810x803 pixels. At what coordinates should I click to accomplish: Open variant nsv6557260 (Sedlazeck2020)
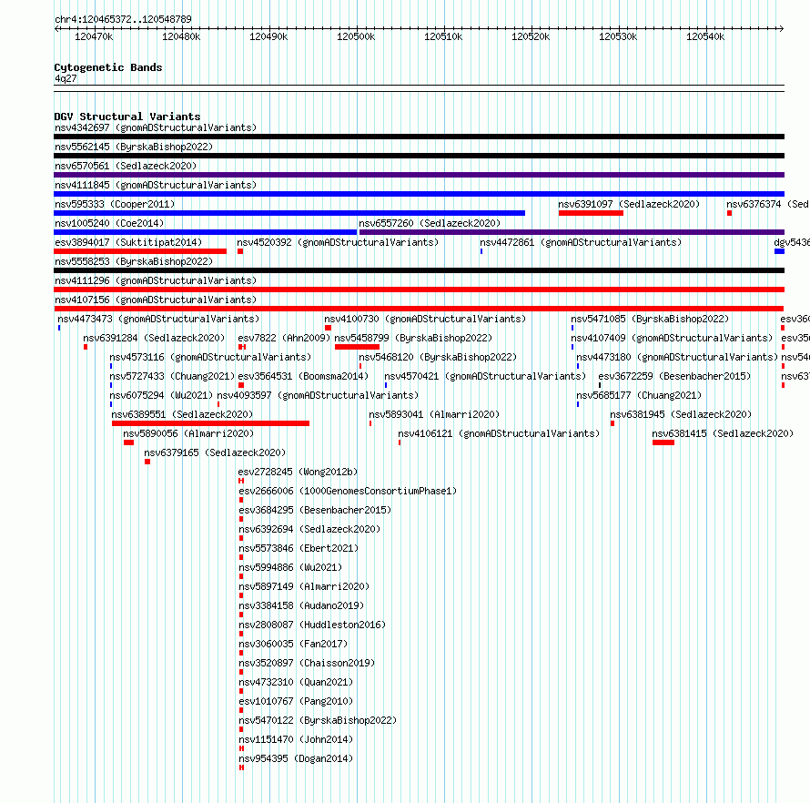coord(430,223)
